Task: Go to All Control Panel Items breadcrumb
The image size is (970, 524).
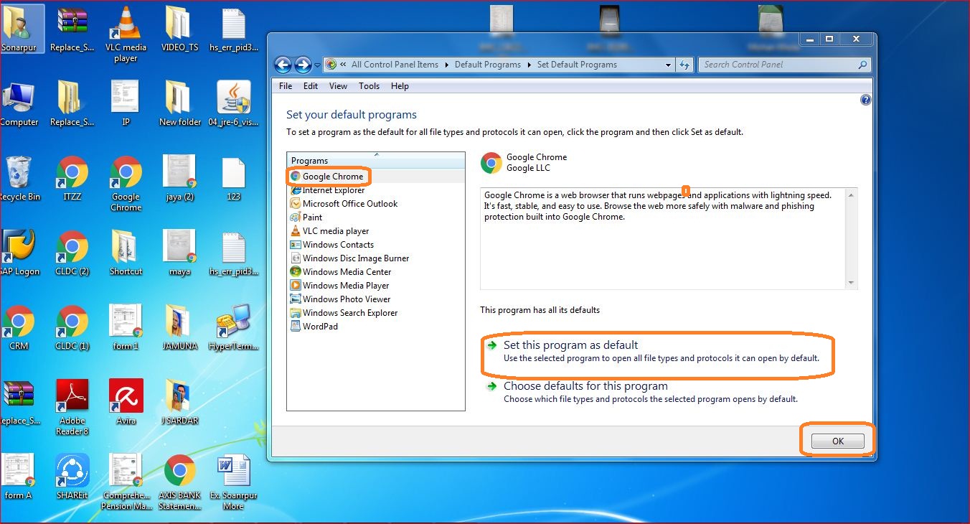Action: point(395,65)
